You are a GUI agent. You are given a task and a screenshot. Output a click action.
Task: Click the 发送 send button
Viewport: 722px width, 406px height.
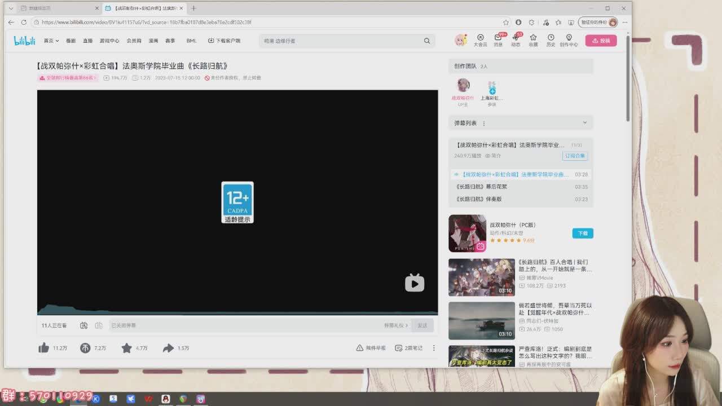pos(422,325)
